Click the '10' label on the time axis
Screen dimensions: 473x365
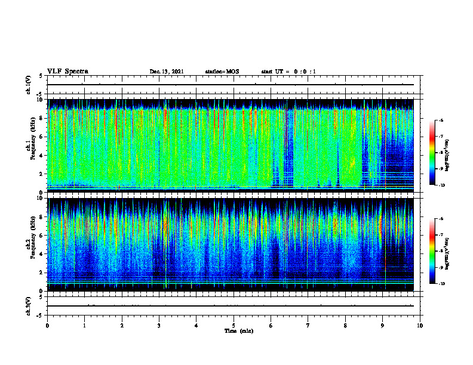pyautogui.click(x=420, y=326)
